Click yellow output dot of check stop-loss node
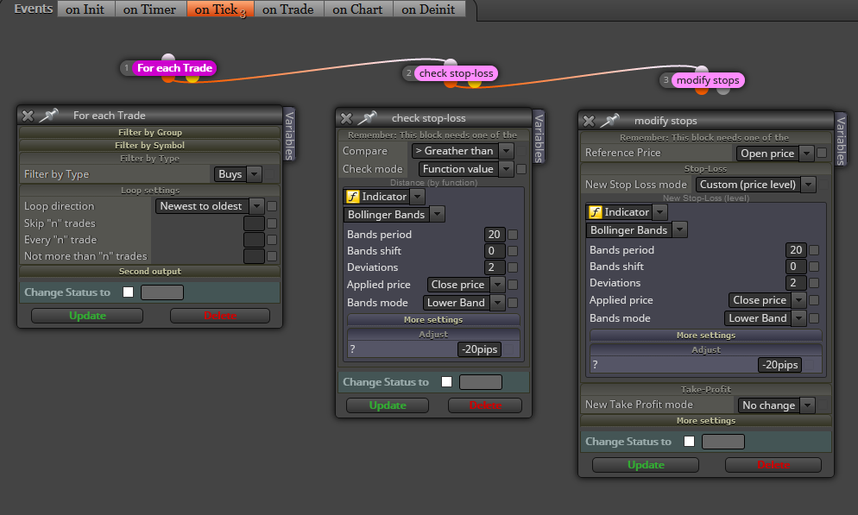The image size is (858, 515). point(475,84)
